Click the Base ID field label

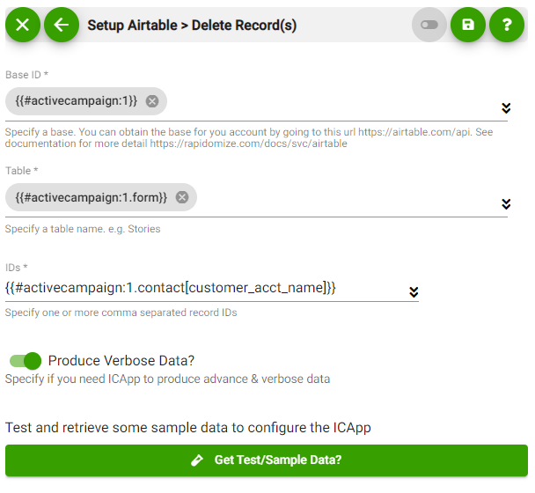(26, 75)
